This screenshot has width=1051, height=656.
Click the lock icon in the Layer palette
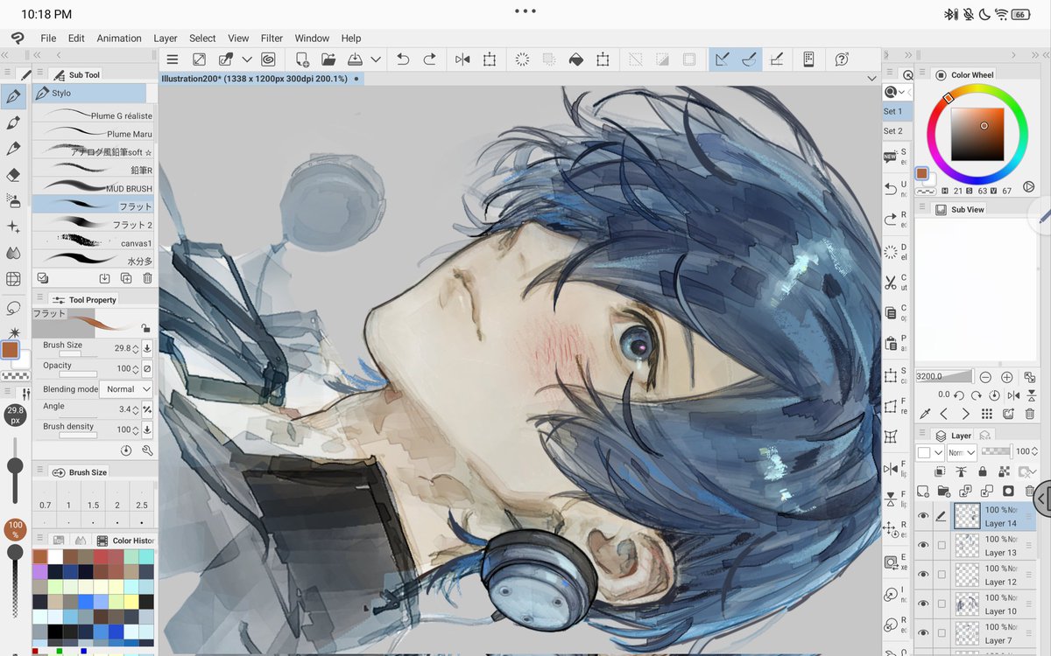coord(983,472)
